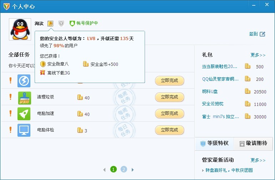Click the 全部任务 heading
The width and height of the screenshot is (275, 180).
coord(19,55)
